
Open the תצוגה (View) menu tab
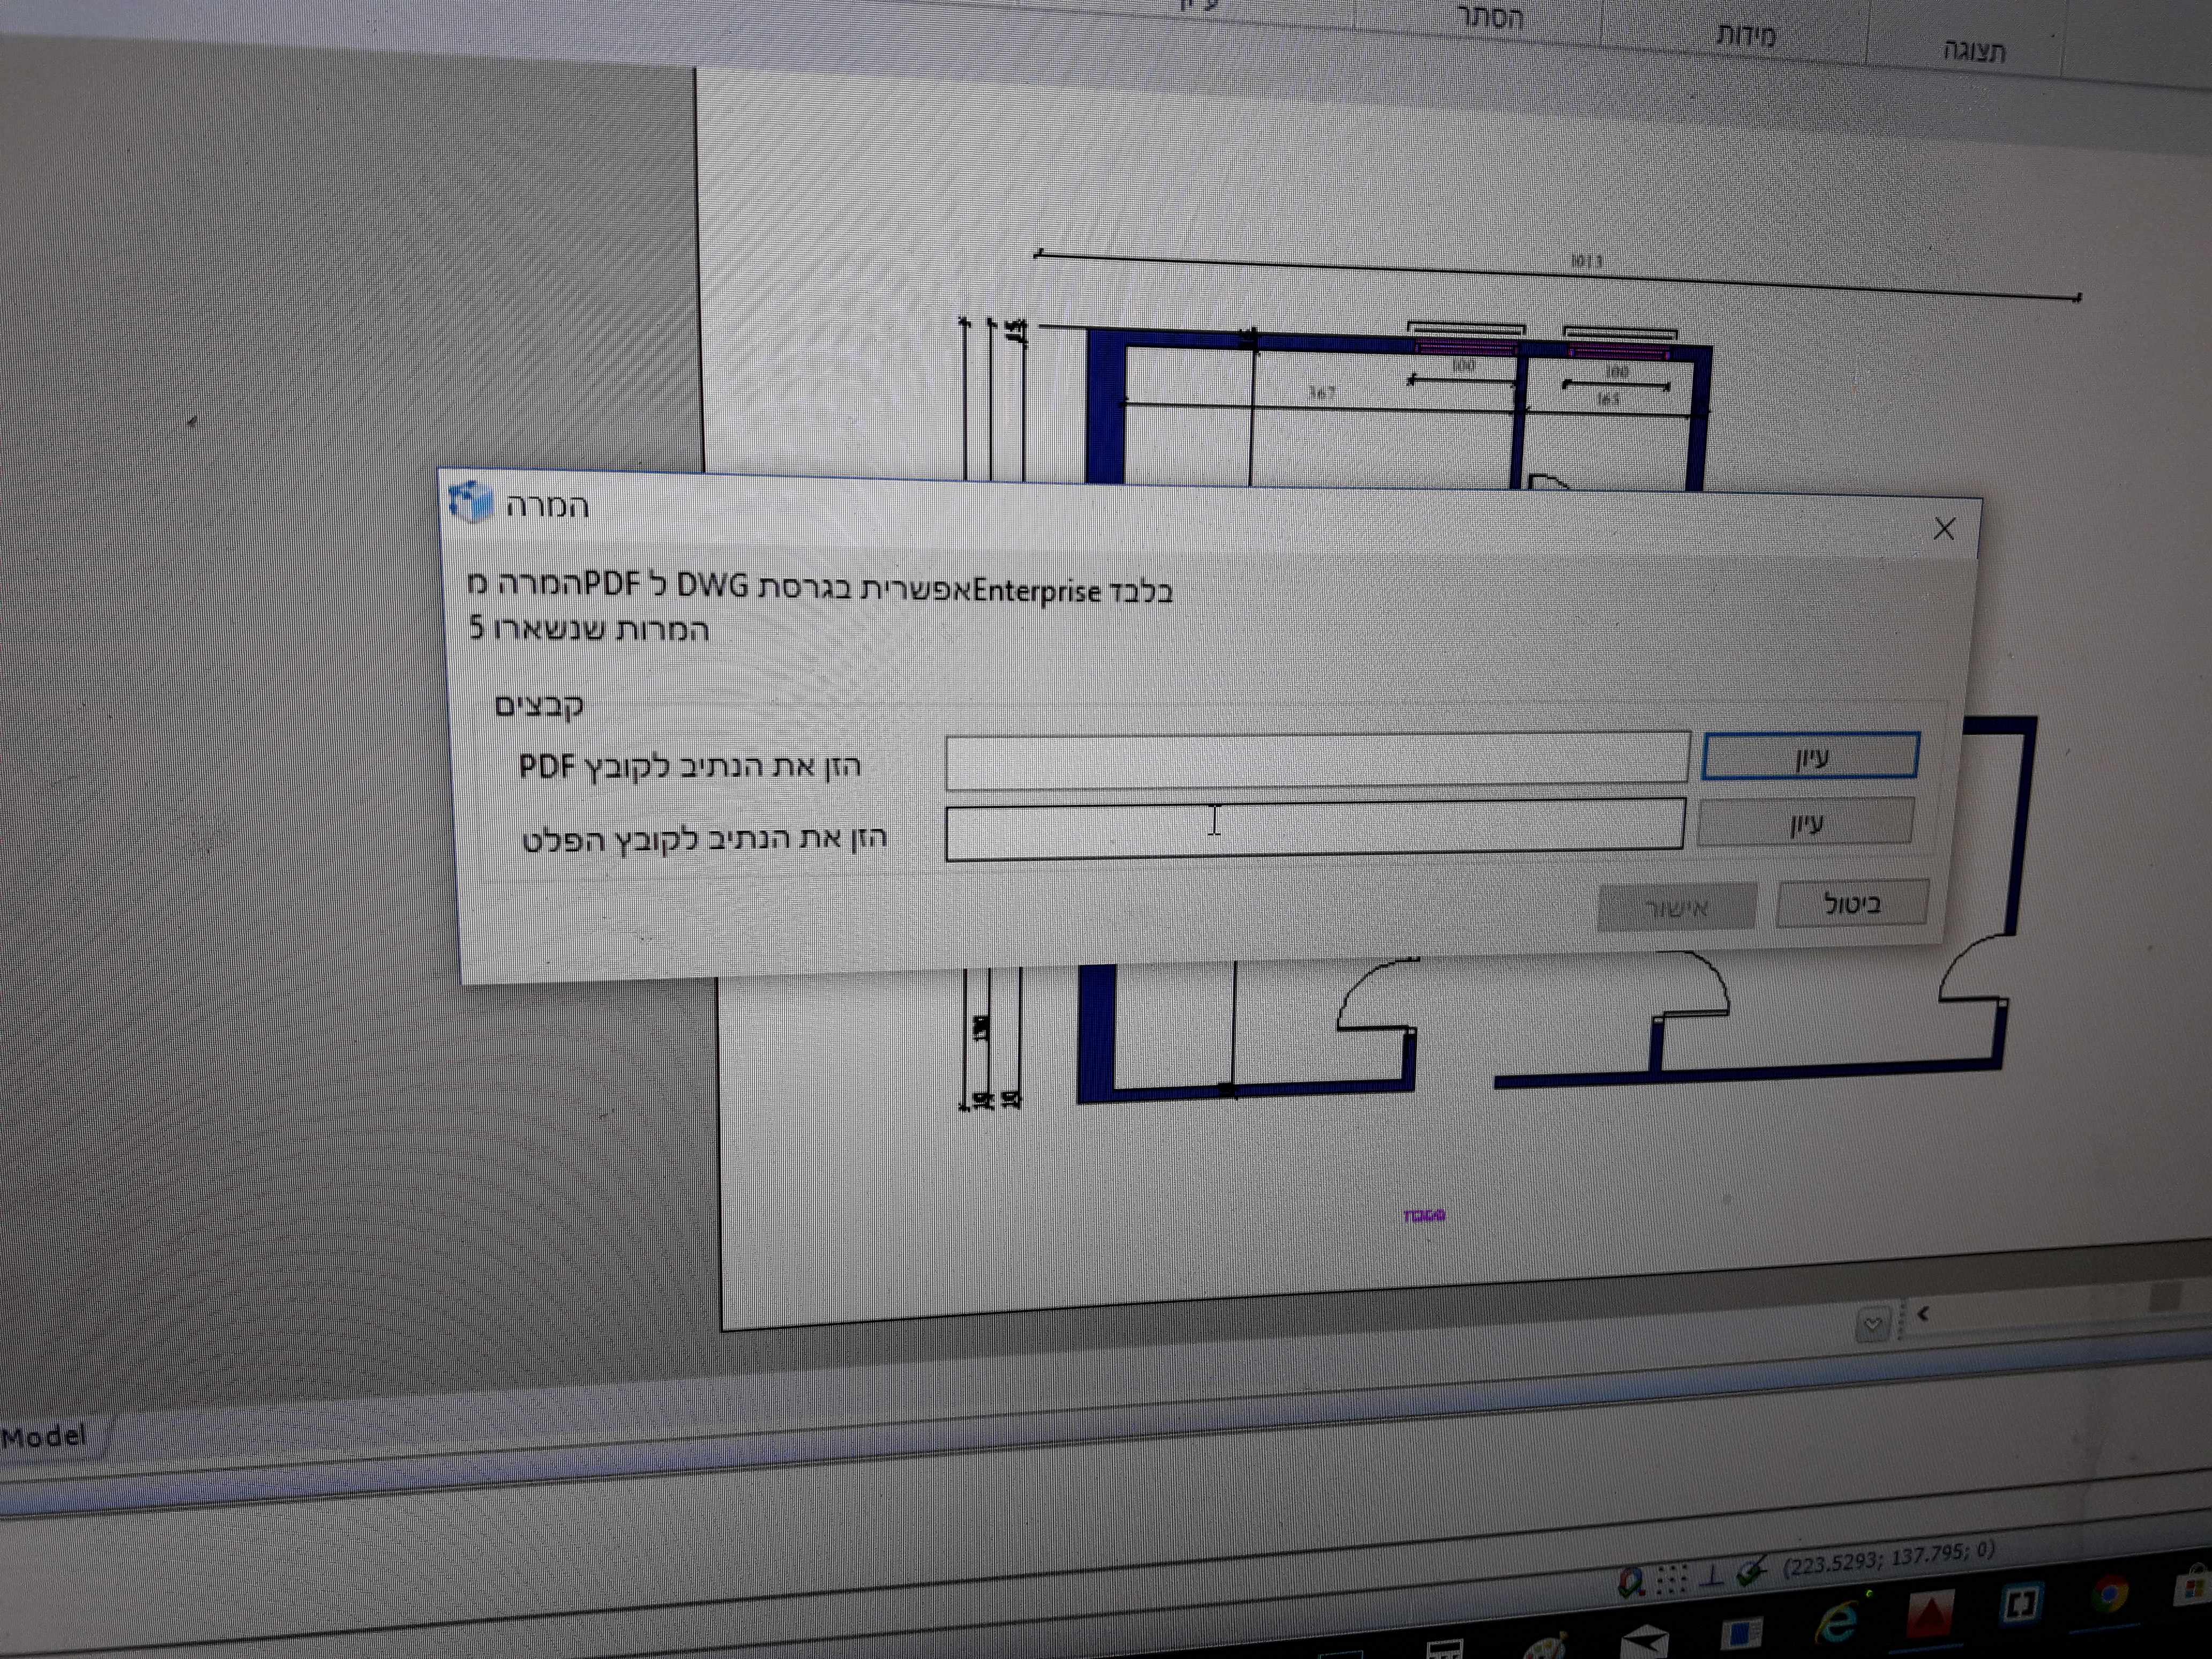pyautogui.click(x=1974, y=51)
